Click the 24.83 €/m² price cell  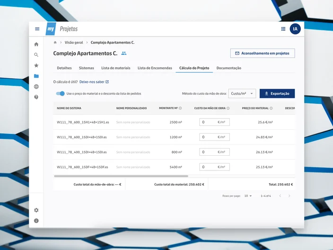point(264,137)
